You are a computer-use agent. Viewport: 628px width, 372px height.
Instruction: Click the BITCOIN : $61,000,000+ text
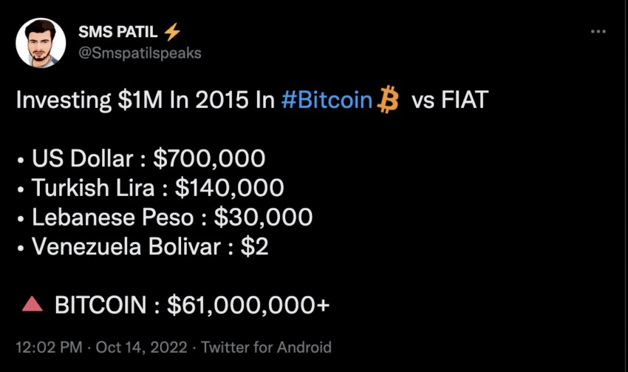click(192, 305)
